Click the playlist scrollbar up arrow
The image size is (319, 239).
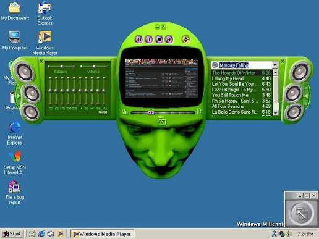(x=276, y=72)
